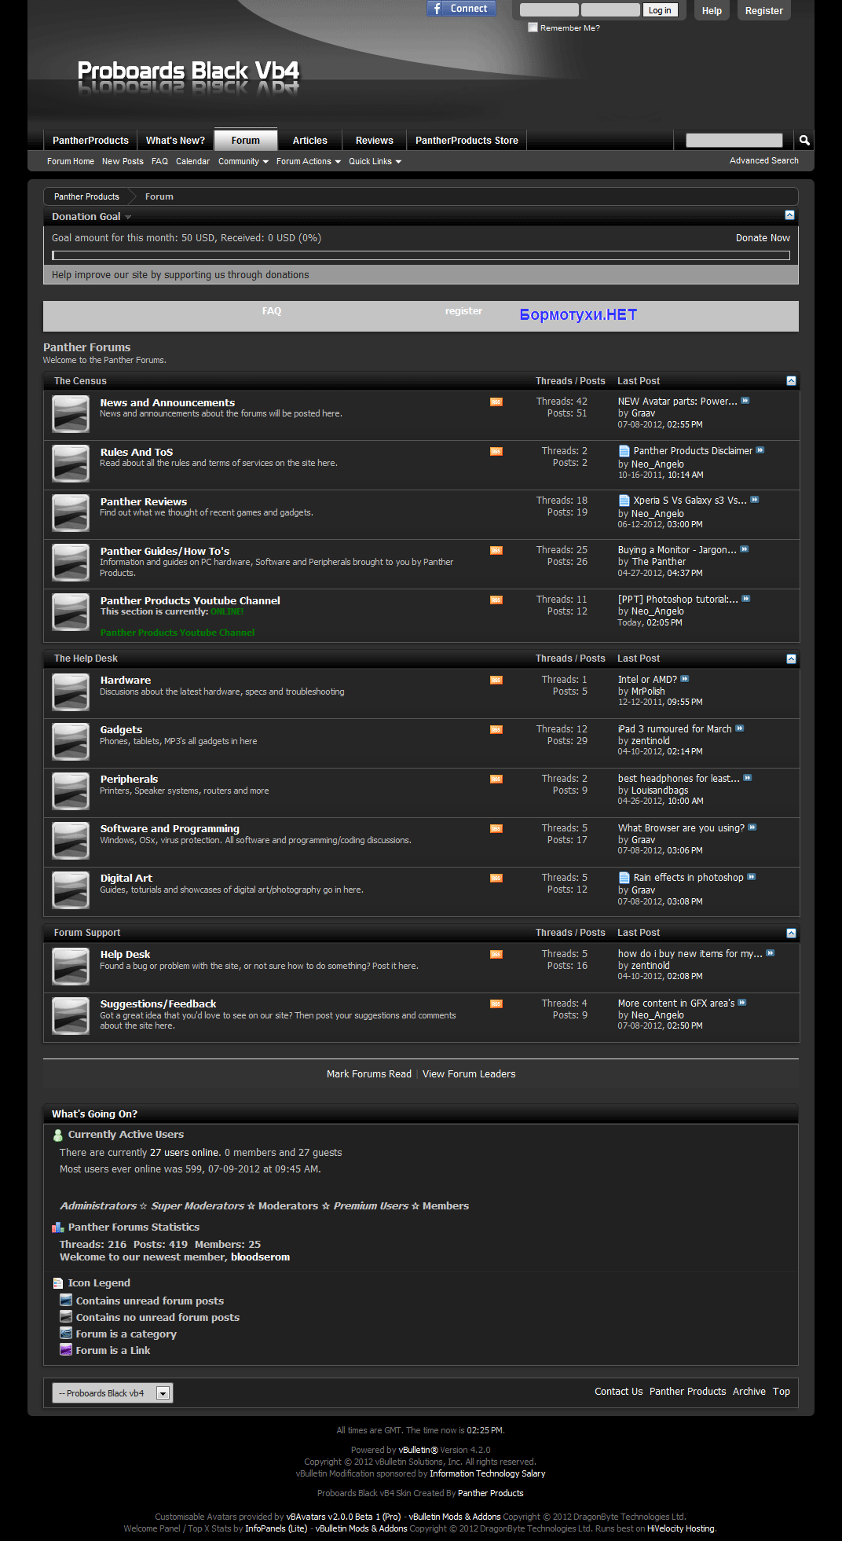
Task: Collapse The Census category
Action: tap(791, 381)
